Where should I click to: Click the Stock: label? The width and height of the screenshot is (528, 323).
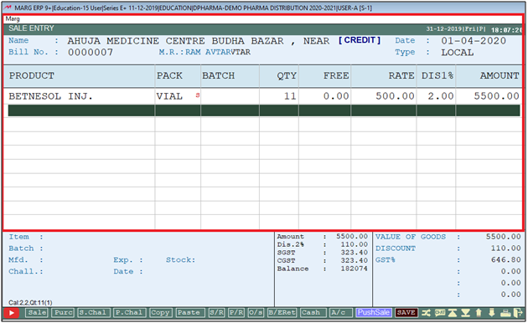point(180,259)
